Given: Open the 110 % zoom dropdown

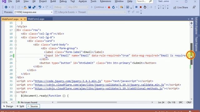Looking at the screenshot, I should [7, 102].
